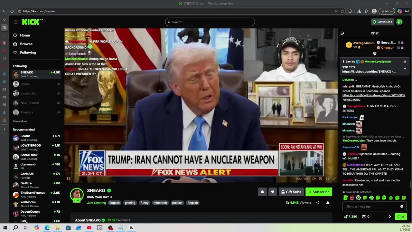Open imdoc offline channel
This screenshot has width=412, height=232.
pyautogui.click(x=36, y=84)
